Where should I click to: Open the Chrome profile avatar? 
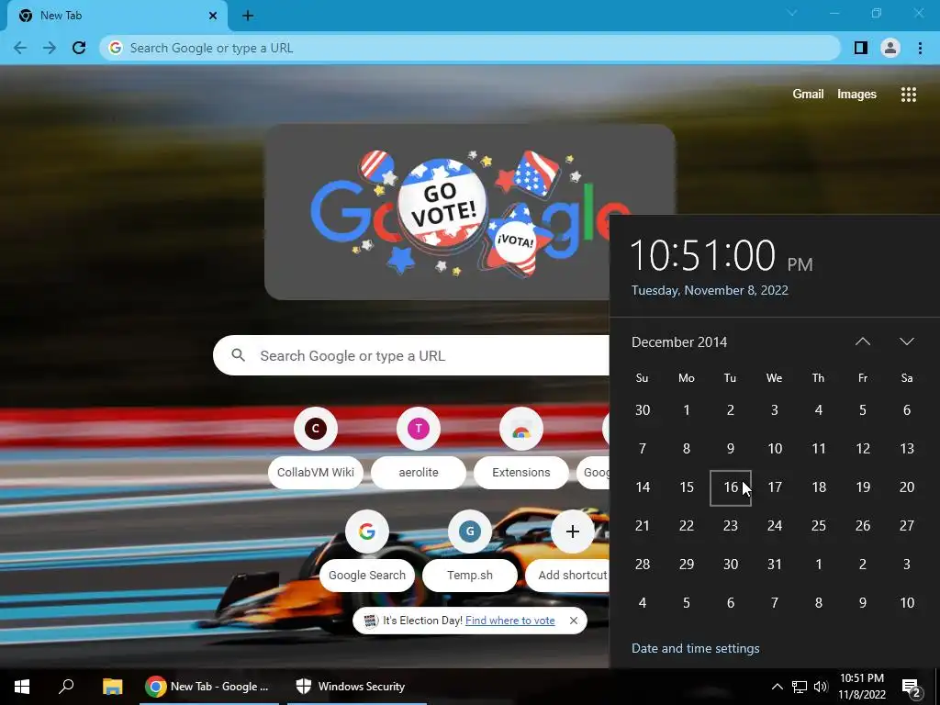[x=890, y=48]
